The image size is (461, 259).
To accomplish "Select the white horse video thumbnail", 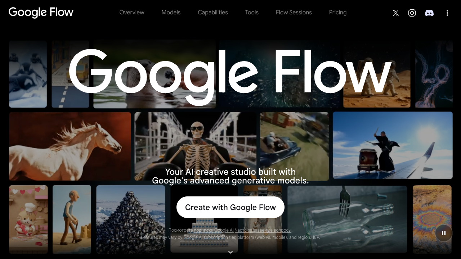I will [x=70, y=146].
